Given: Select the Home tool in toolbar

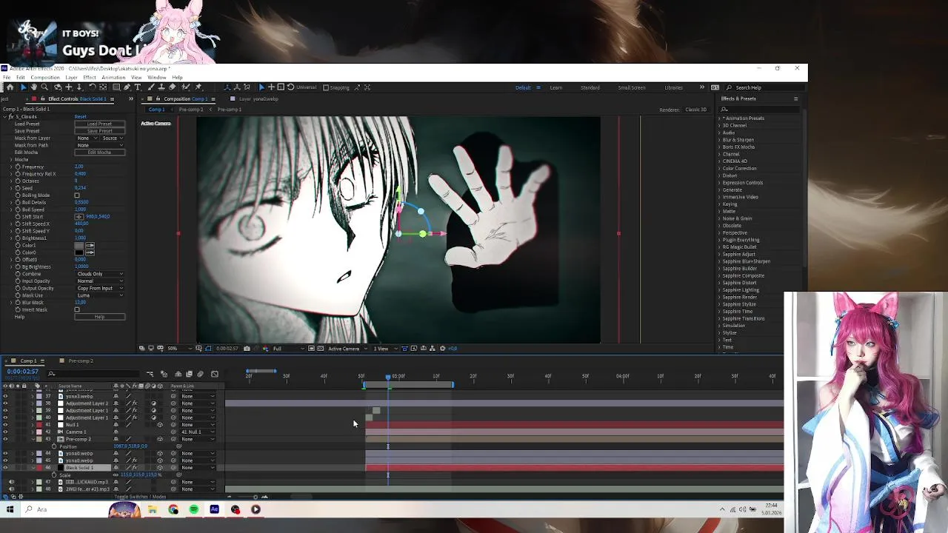Looking at the screenshot, I should pos(10,87).
